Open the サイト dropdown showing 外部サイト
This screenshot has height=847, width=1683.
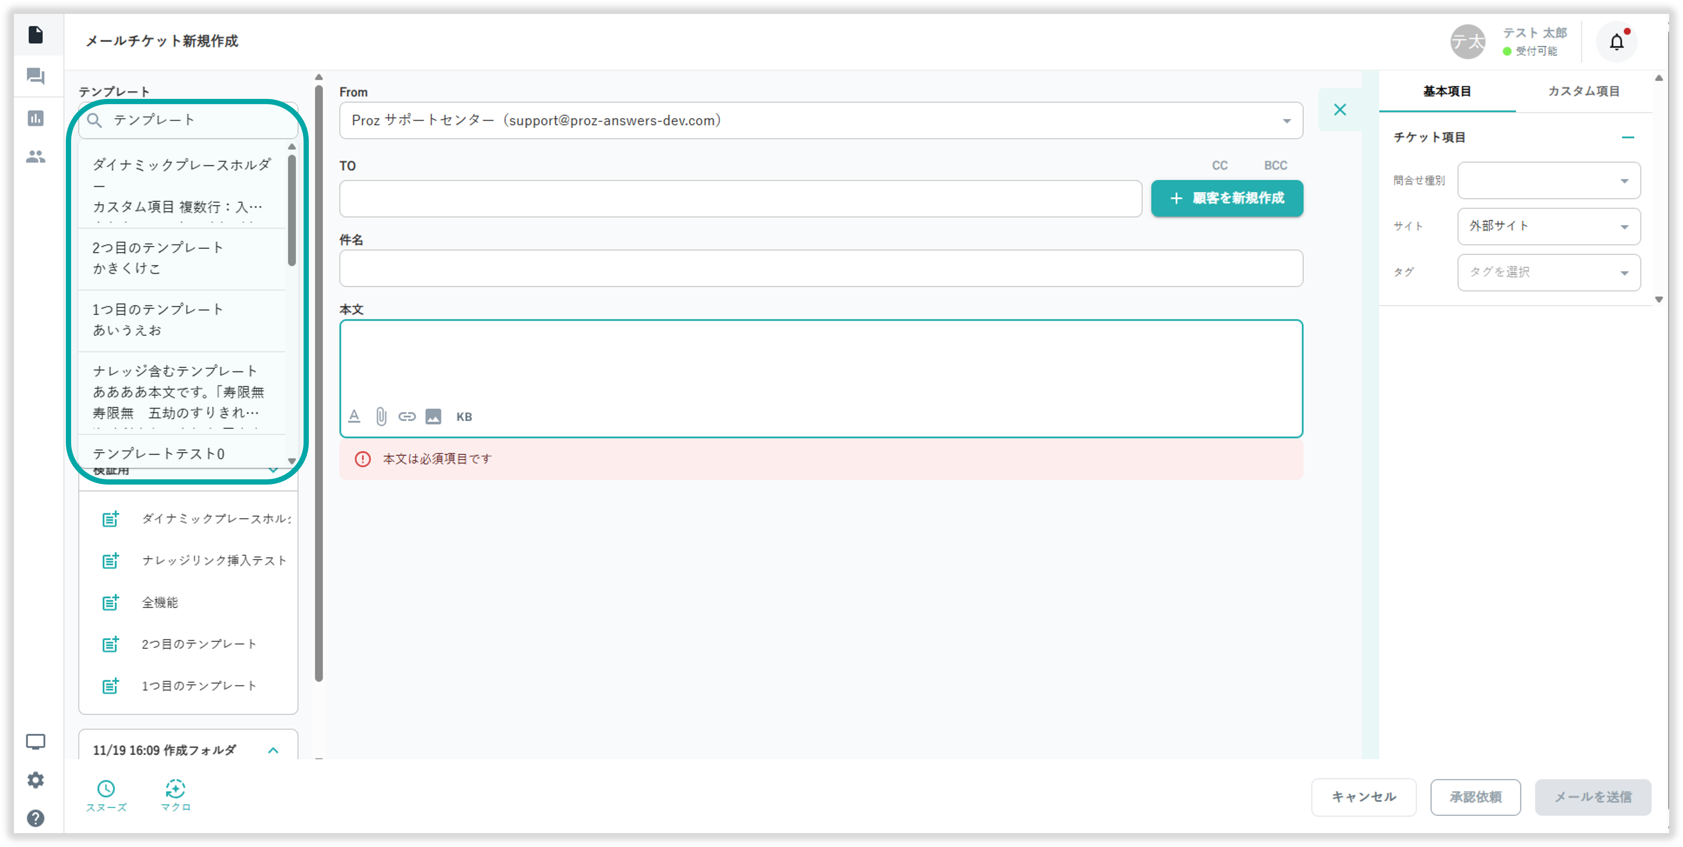(x=1548, y=226)
